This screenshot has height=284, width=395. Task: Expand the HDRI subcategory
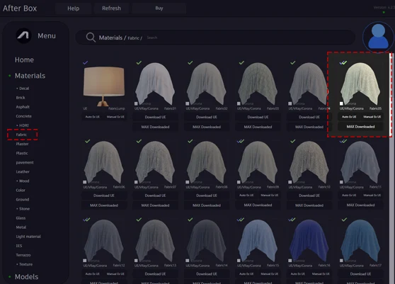(23, 125)
